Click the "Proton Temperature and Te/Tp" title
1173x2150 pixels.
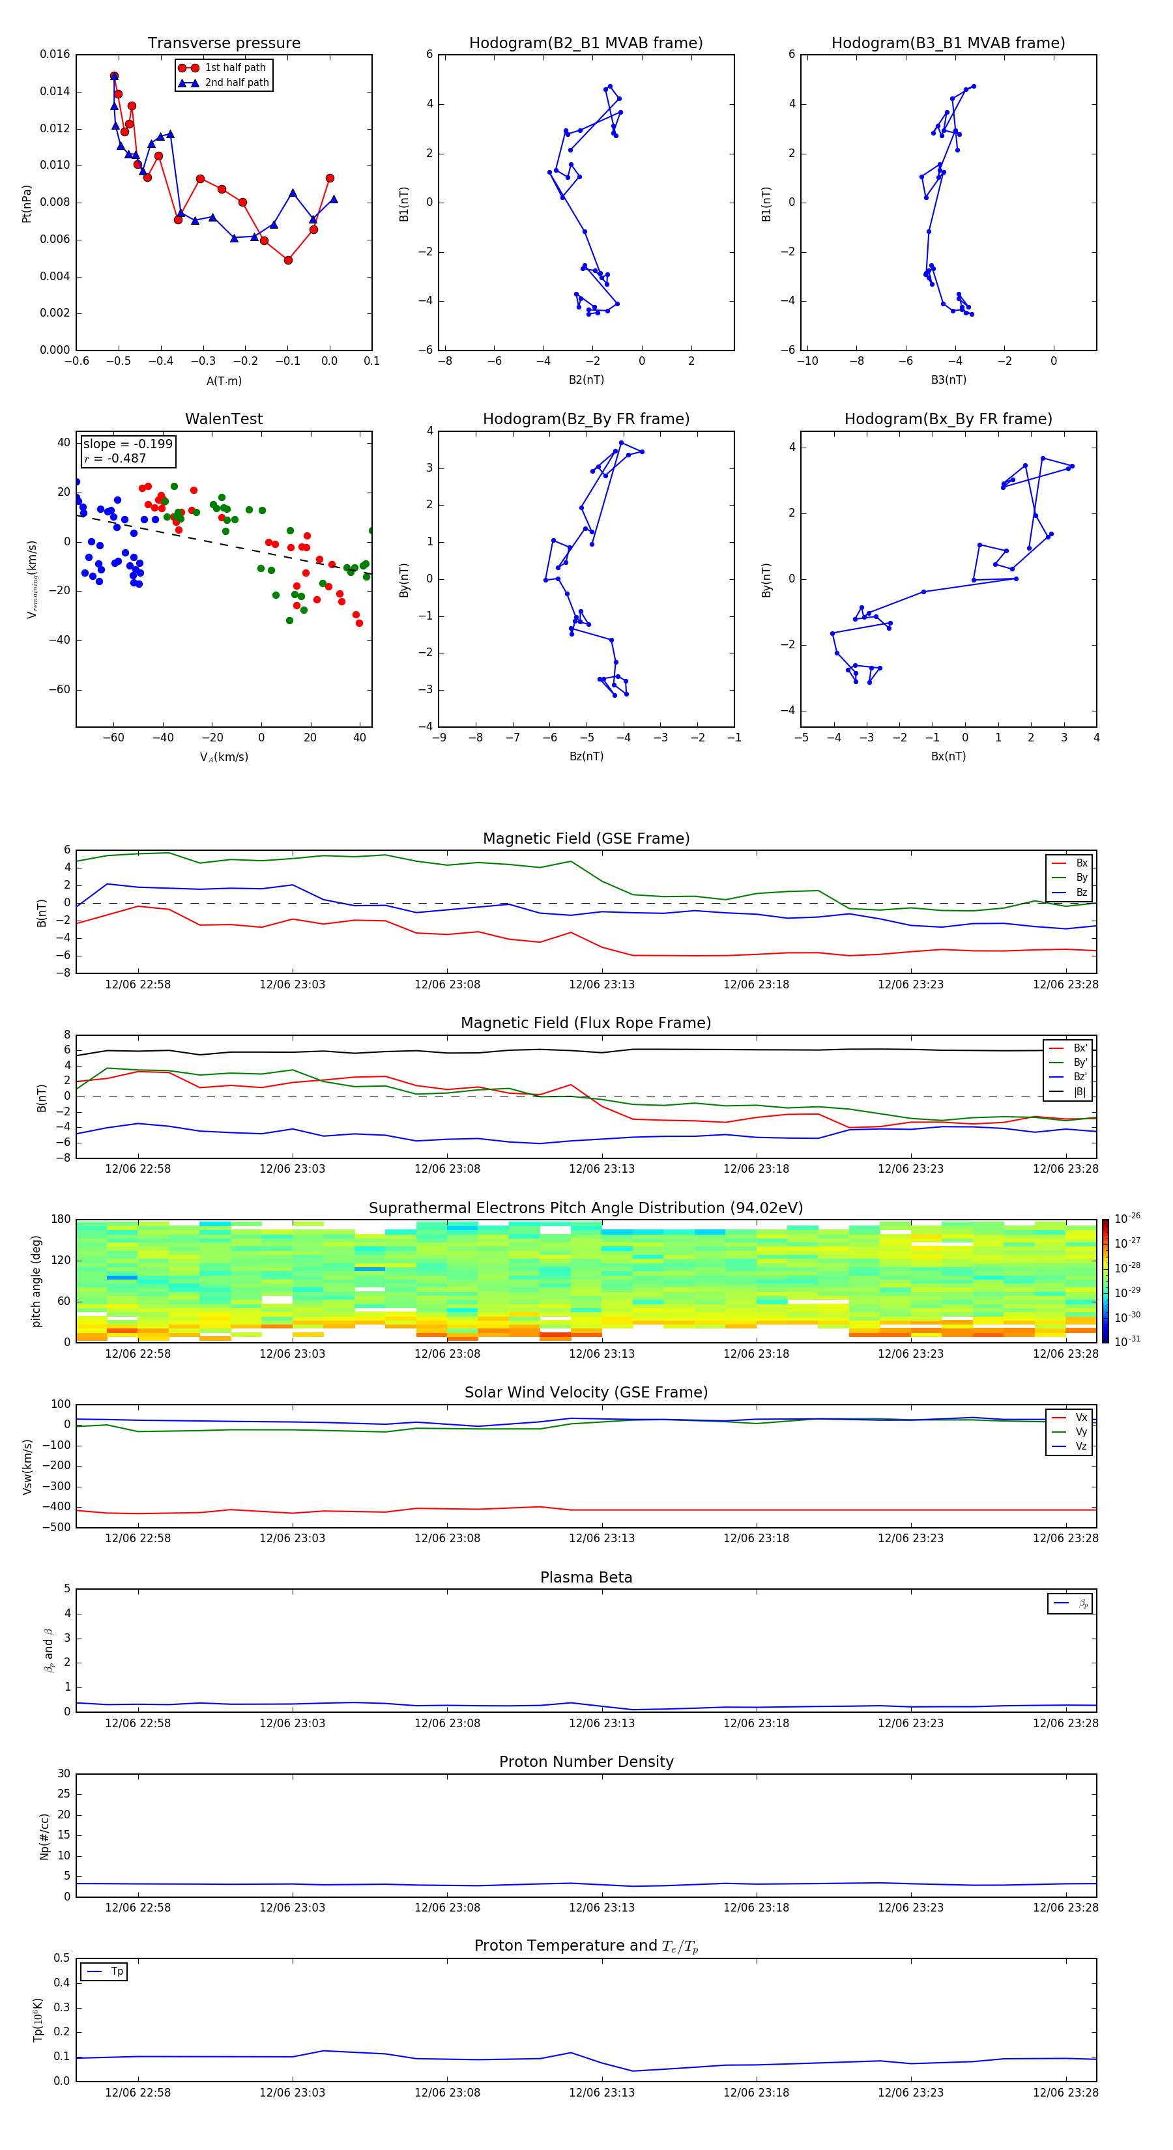(586, 1947)
